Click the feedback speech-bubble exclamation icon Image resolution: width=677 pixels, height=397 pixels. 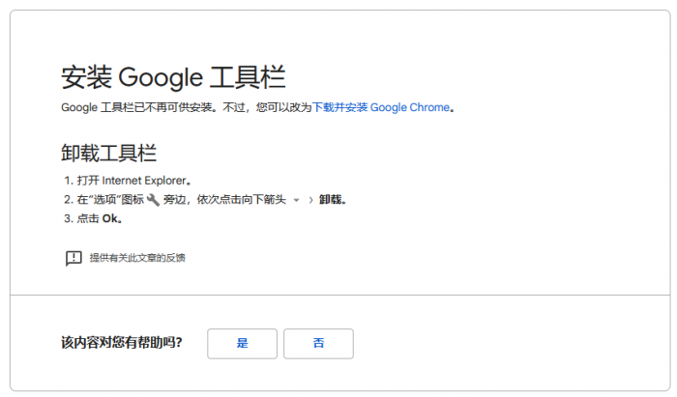74,258
